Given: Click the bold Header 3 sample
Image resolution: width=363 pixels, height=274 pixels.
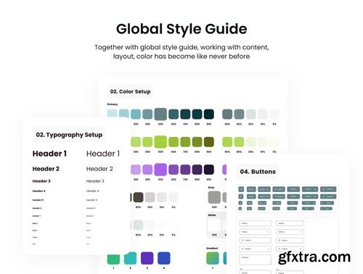Looking at the screenshot, I should [41, 181].
